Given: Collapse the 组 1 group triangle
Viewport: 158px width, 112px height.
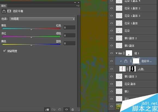Looking at the screenshot, I should (x=117, y=53).
